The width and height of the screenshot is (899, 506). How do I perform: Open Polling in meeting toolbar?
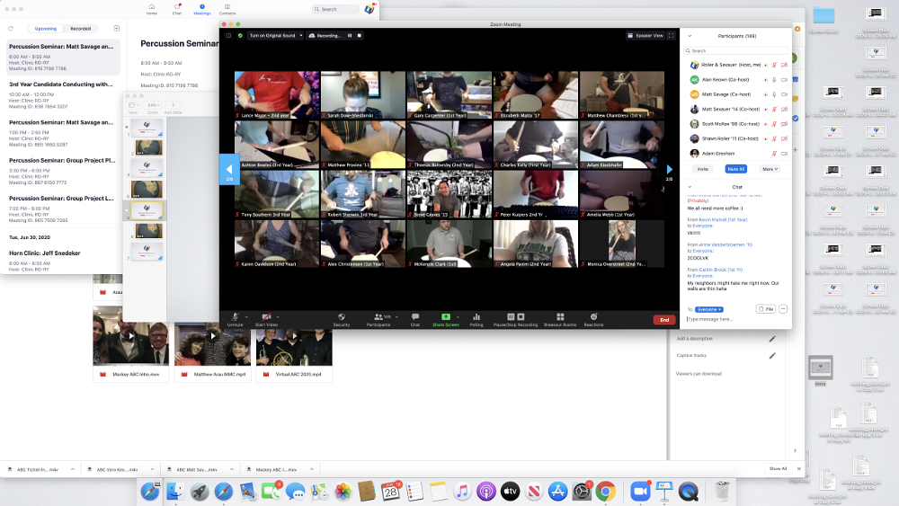[476, 319]
